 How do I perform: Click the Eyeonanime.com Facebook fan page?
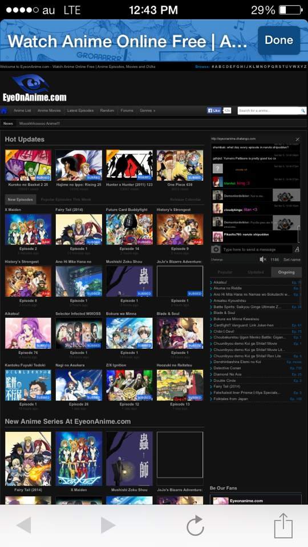246,501
